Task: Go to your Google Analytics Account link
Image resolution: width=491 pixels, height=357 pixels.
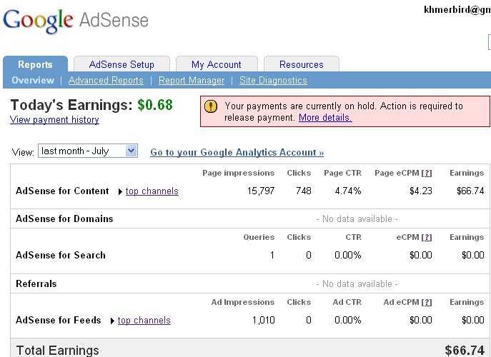Action: [x=237, y=152]
